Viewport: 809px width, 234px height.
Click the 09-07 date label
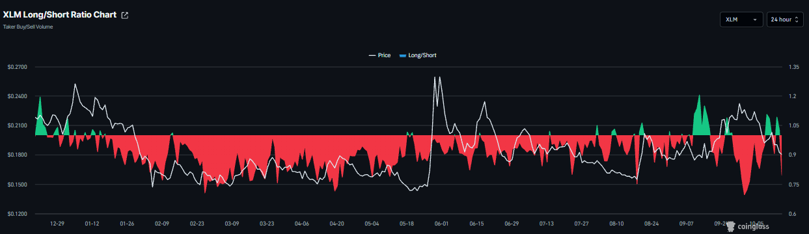click(x=686, y=224)
